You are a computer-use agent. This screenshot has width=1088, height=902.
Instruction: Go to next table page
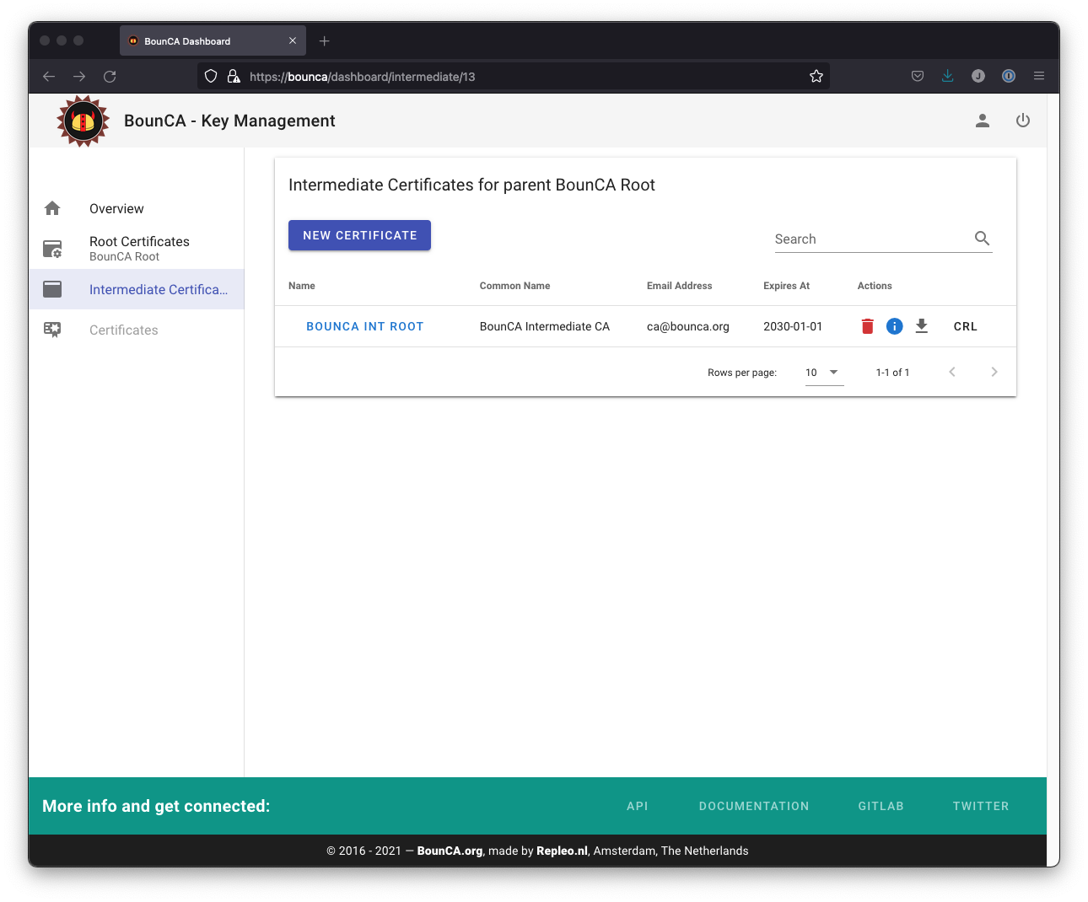[x=994, y=372]
